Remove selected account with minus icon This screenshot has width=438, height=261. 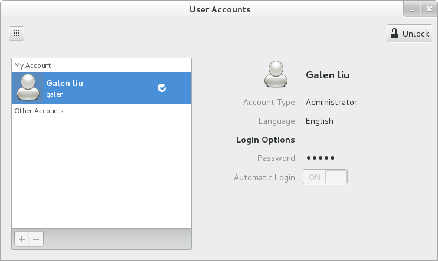(x=36, y=239)
